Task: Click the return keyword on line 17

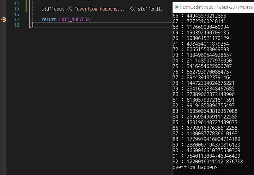Action: pyautogui.click(x=49, y=19)
